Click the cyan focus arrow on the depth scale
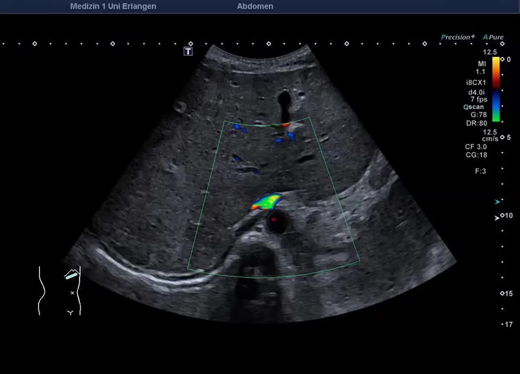Image resolution: width=520 pixels, height=374 pixels. point(497,202)
